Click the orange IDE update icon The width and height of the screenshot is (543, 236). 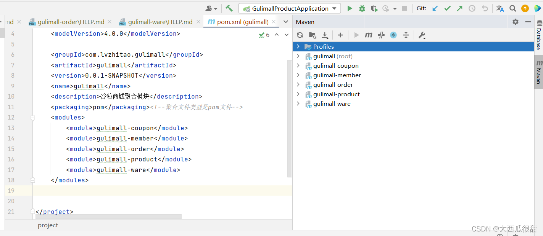click(x=525, y=8)
